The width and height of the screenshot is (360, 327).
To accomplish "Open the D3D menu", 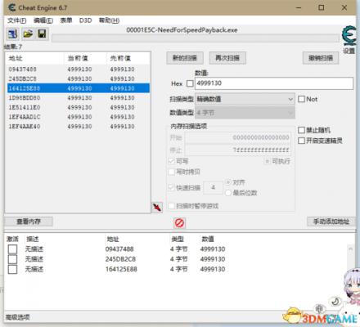I will (x=85, y=20).
